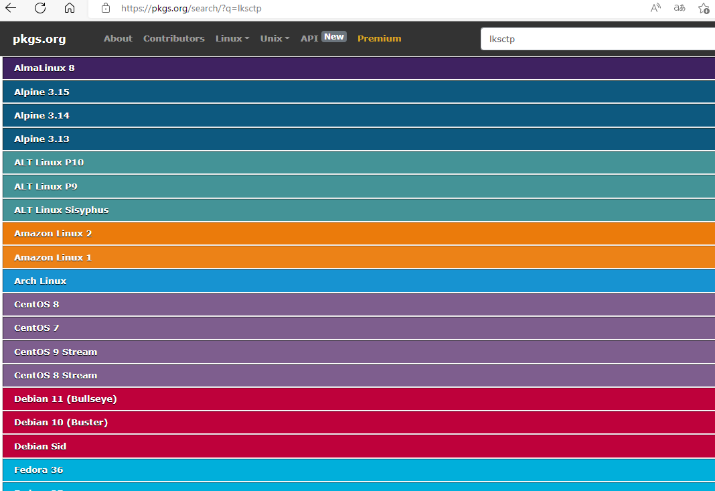
Task: View site security lock information
Action: tap(106, 8)
